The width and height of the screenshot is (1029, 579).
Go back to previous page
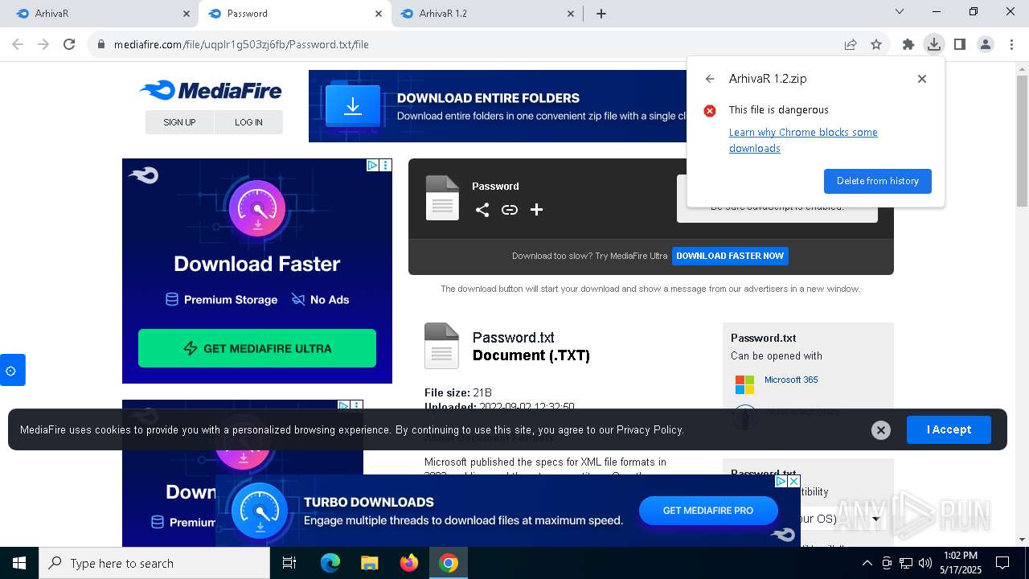click(x=18, y=44)
